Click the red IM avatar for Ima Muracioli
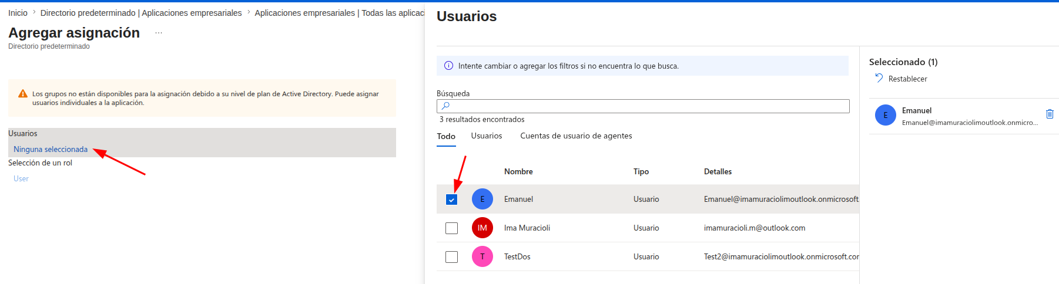Viewport: 1059px width, 284px height. click(x=482, y=228)
